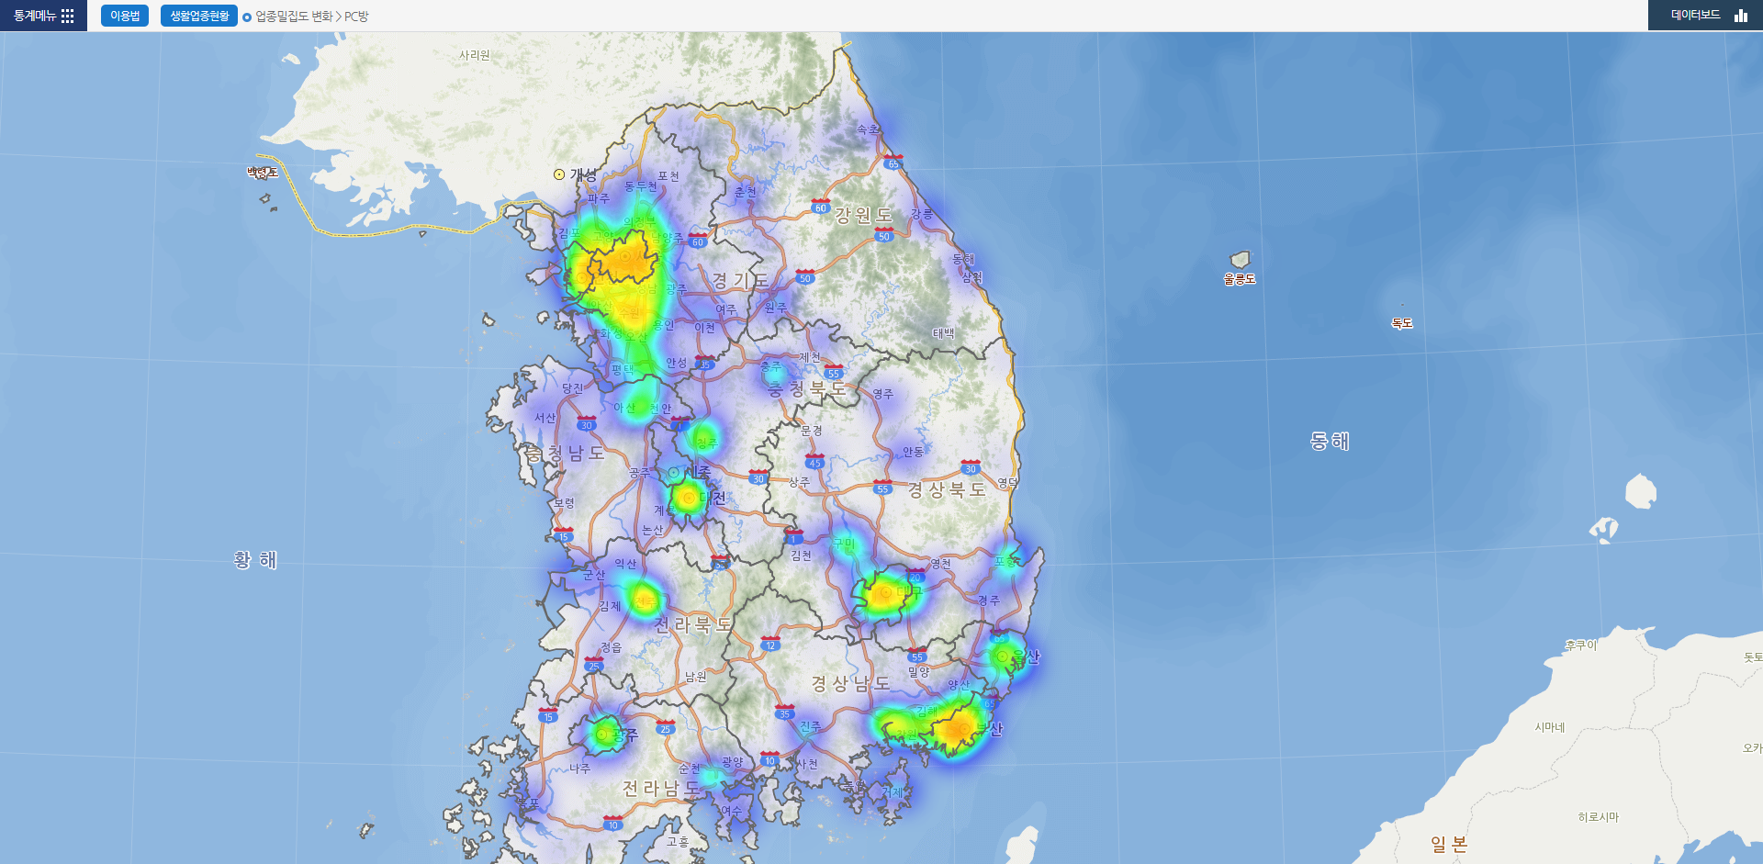This screenshot has height=864, width=1763.
Task: Toggle the 생활업종현황 mode button
Action: [198, 15]
